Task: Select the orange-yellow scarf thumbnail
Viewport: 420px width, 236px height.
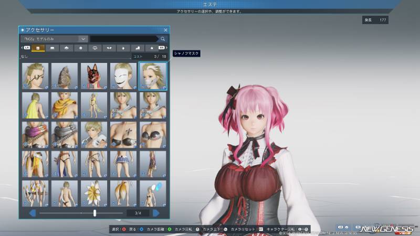Action: coord(65,105)
